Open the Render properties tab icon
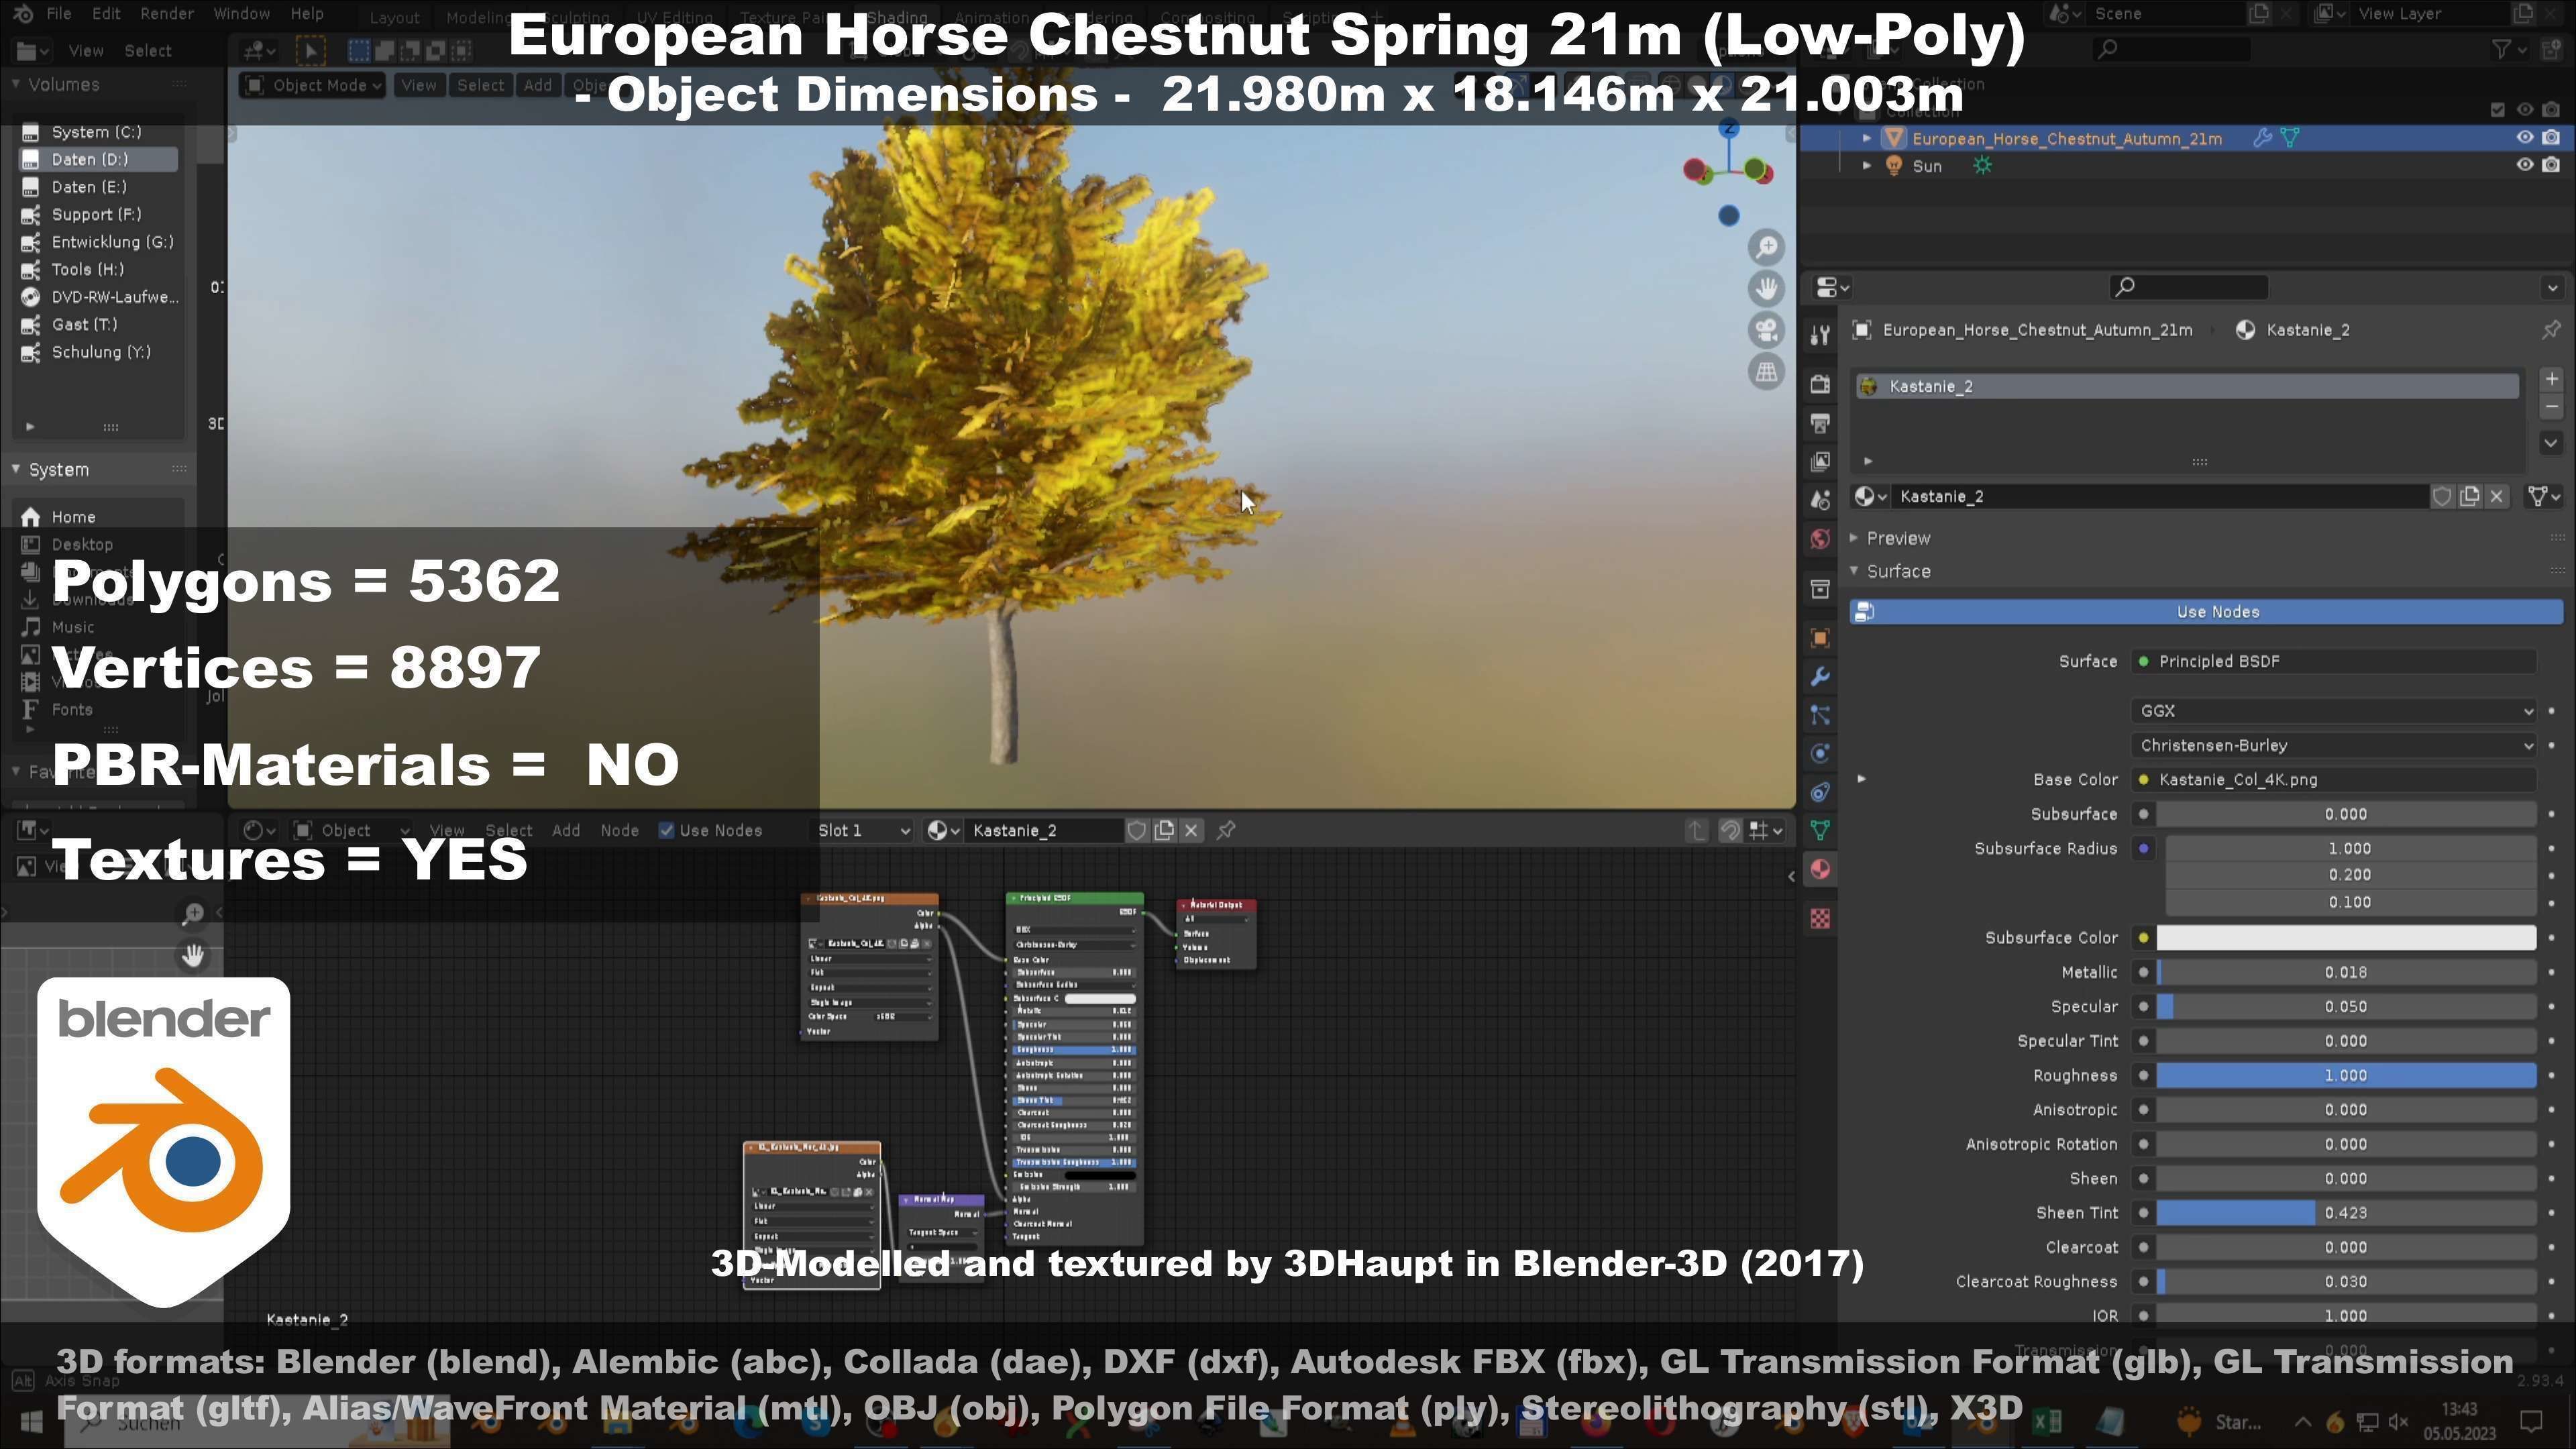The image size is (2576, 1449). pyautogui.click(x=1820, y=385)
